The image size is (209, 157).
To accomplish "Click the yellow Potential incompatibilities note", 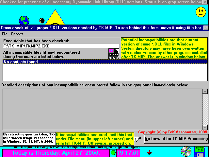I will 164,48.
